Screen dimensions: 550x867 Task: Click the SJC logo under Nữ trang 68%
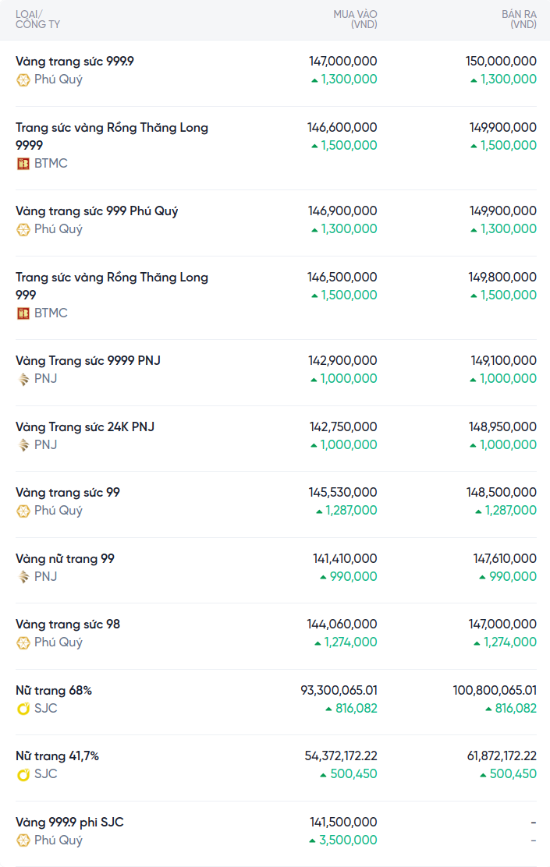23,709
